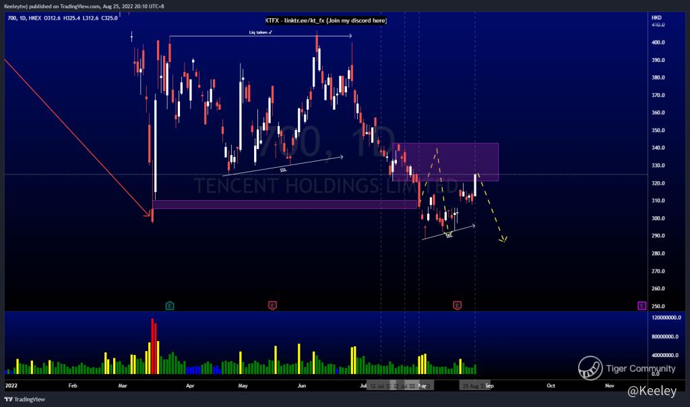Click the 2022 label on time axis

pos(11,385)
